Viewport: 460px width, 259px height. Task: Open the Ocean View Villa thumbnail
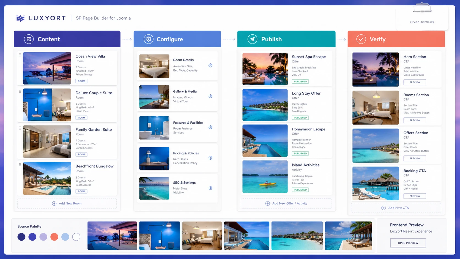coord(47,68)
